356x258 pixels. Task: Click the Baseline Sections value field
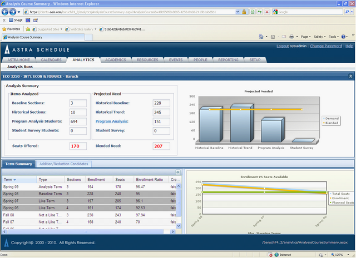pyautogui.click(x=78, y=103)
